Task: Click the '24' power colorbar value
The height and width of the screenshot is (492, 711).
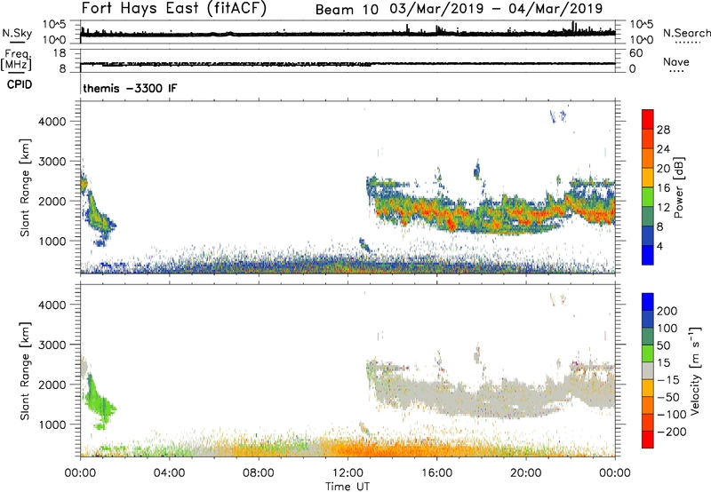Action: pos(663,149)
